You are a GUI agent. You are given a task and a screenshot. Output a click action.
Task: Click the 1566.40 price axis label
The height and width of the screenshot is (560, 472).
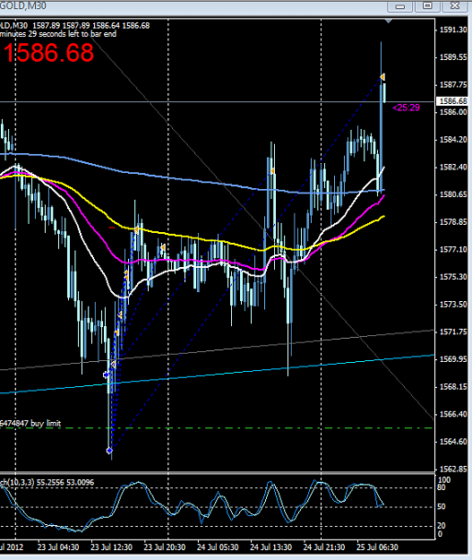[453, 414]
